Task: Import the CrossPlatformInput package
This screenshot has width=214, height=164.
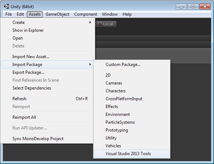Action: pyautogui.click(x=132, y=99)
